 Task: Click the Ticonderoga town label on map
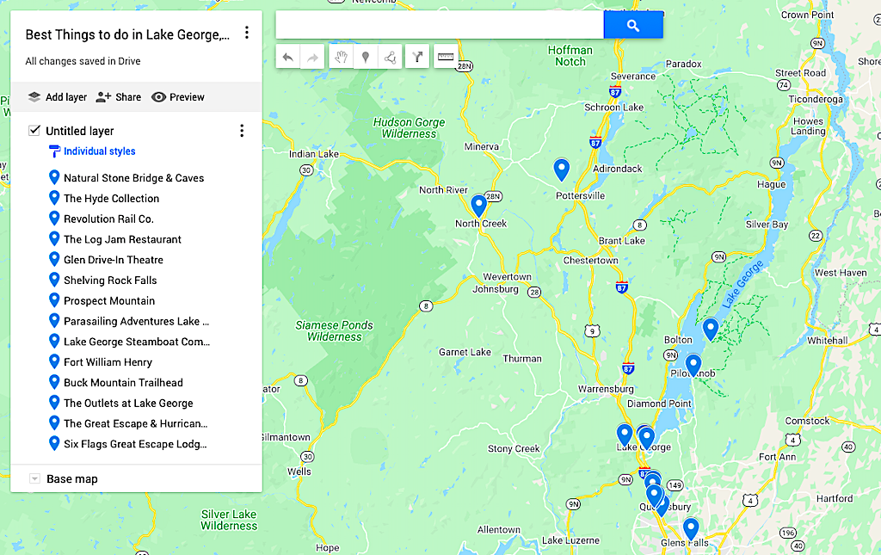coord(816,100)
